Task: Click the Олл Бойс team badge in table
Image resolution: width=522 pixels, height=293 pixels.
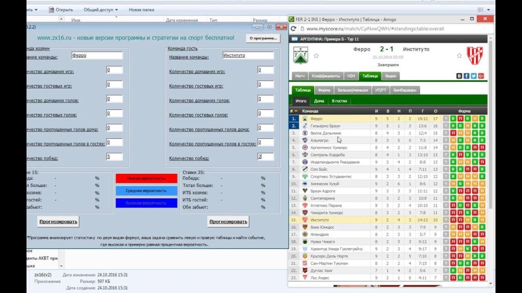Action: click(x=305, y=169)
